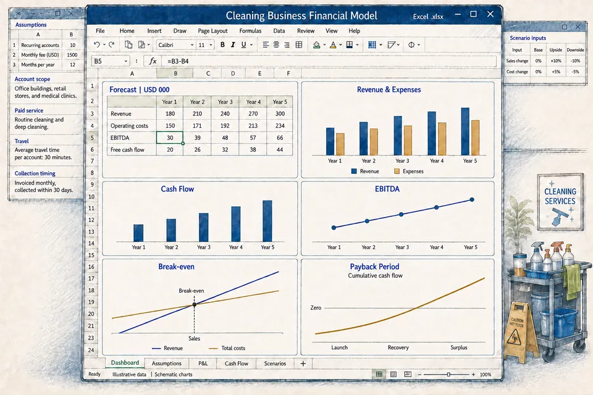The width and height of the screenshot is (593, 395).
Task: Align text left
Action: (266, 44)
